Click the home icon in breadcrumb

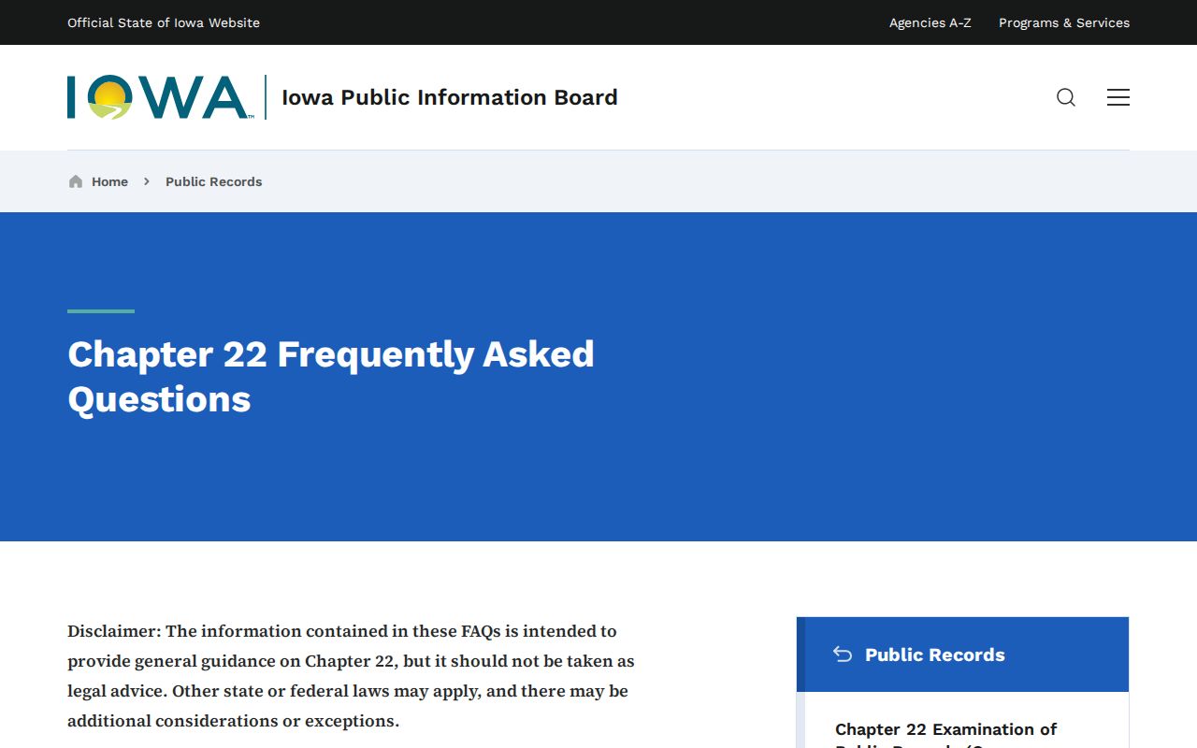[x=76, y=181]
